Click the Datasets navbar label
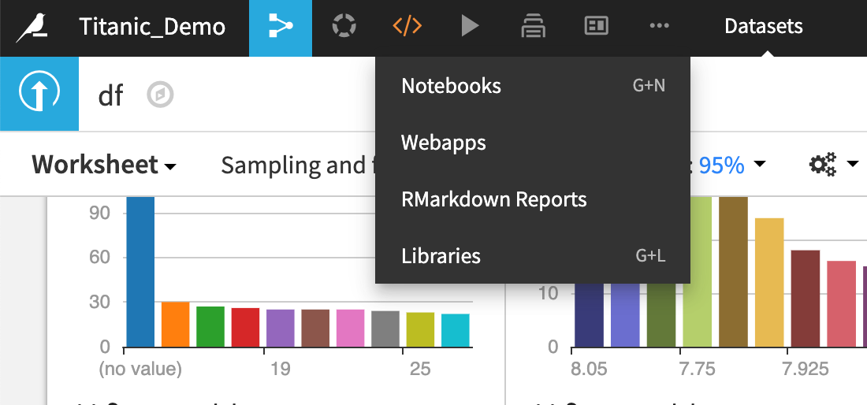 point(764,27)
